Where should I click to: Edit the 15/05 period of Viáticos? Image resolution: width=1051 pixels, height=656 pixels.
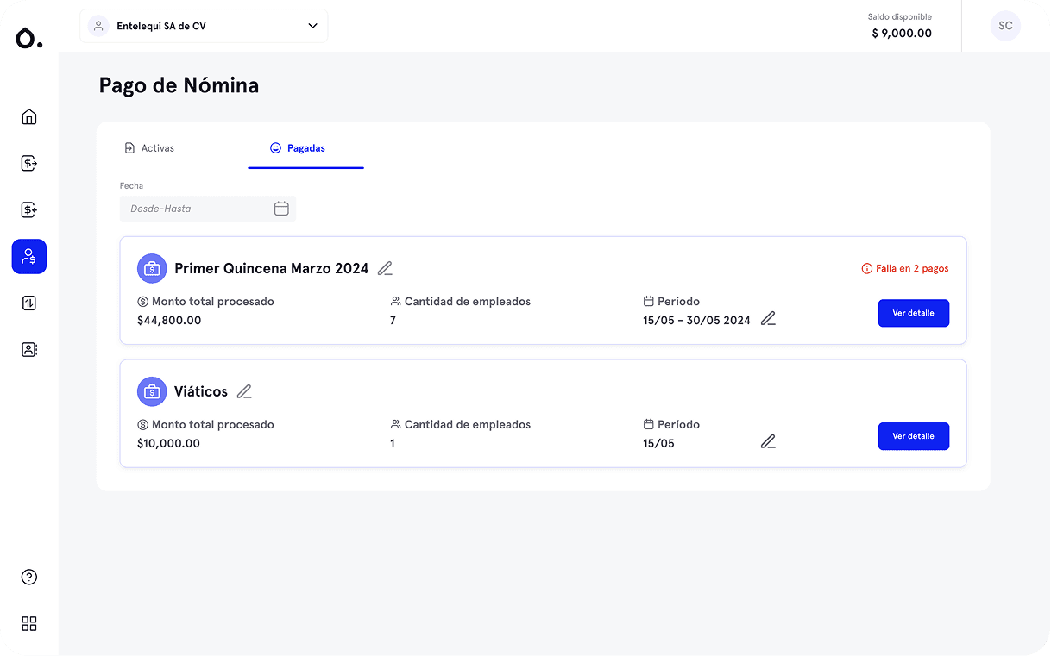pos(768,440)
